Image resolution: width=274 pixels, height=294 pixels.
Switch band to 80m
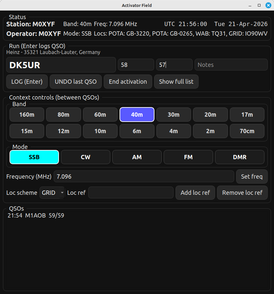[63, 115]
